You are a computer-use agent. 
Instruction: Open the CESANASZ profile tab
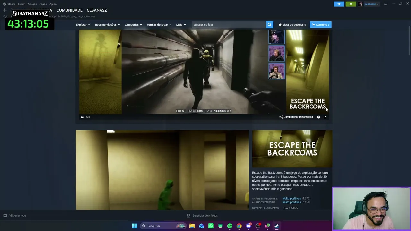pyautogui.click(x=97, y=10)
